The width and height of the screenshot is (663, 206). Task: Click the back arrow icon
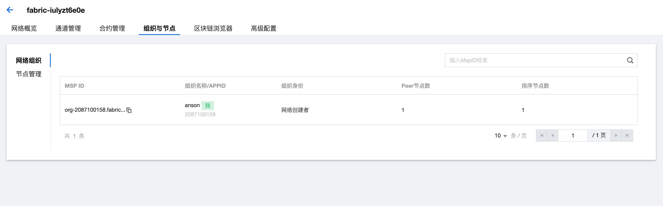10,10
